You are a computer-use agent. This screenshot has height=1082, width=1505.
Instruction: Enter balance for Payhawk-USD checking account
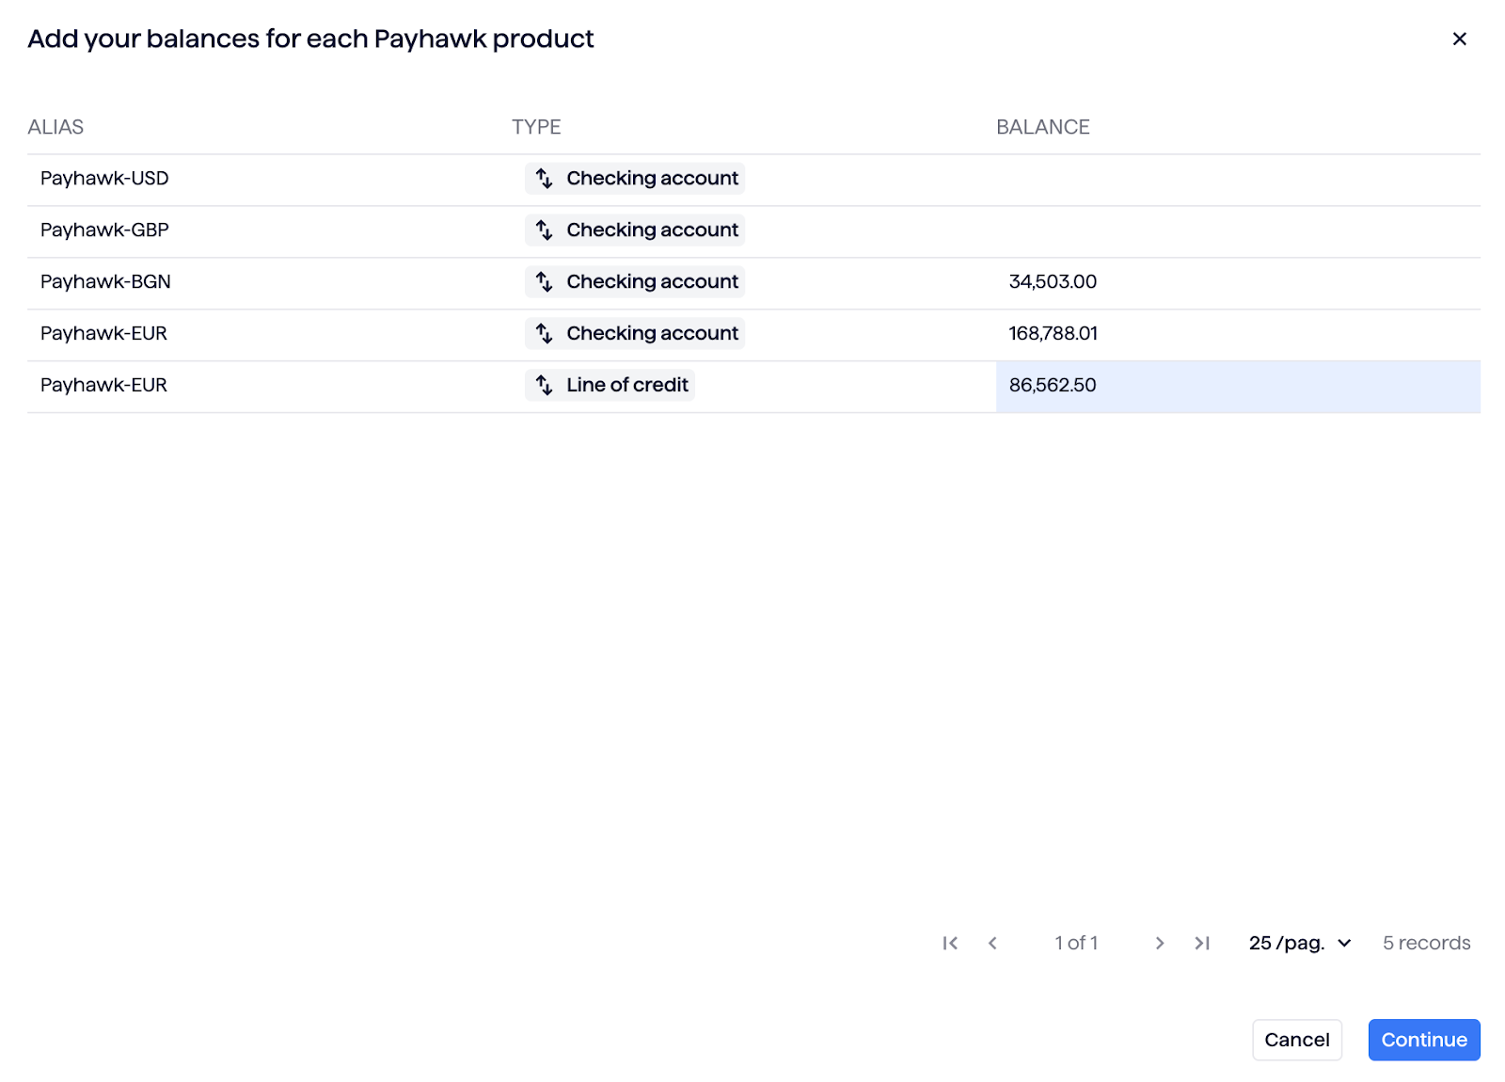1237,179
